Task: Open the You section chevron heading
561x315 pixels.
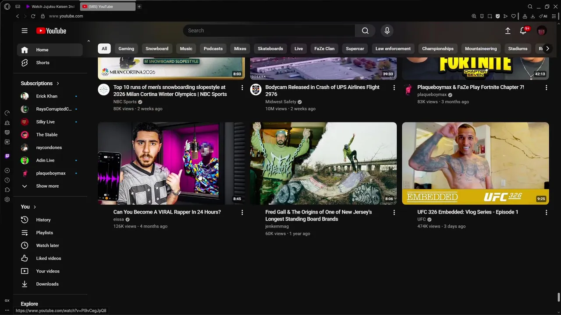Action: [x=28, y=207]
